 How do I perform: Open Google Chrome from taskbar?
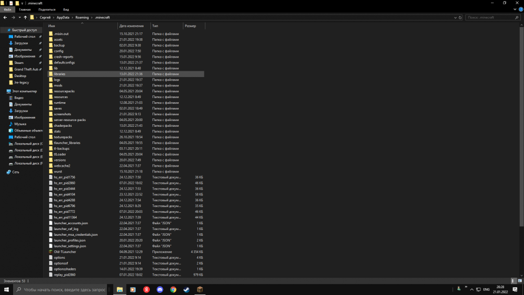[x=173, y=290]
